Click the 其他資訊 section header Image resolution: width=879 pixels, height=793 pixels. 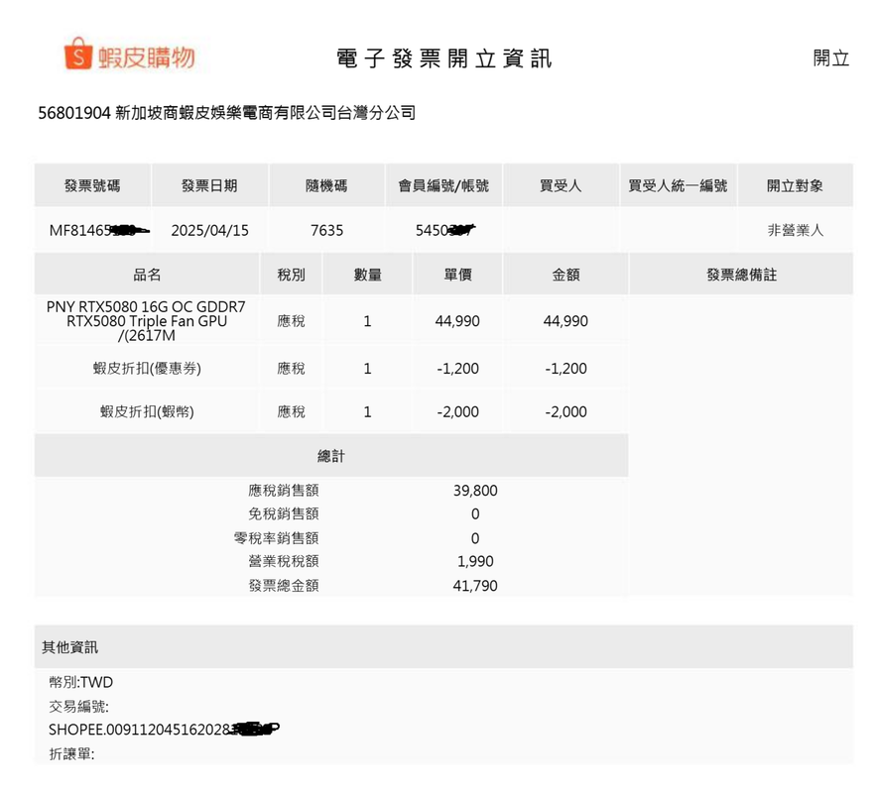tap(443, 647)
